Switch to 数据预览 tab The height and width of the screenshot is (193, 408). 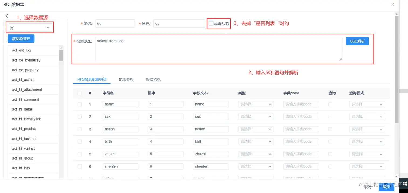pos(153,79)
